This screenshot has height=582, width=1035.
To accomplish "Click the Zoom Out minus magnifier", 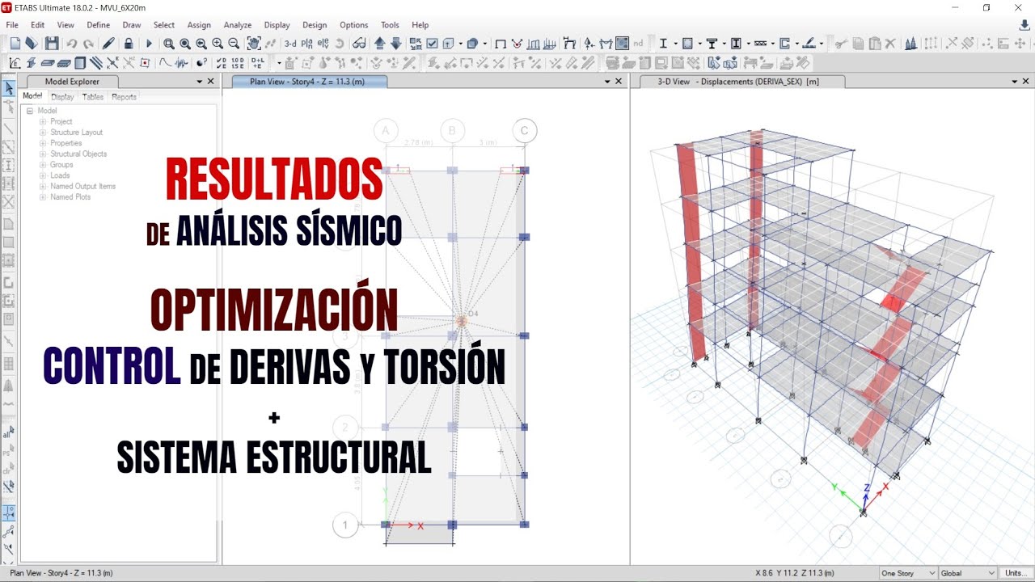I will pos(234,43).
